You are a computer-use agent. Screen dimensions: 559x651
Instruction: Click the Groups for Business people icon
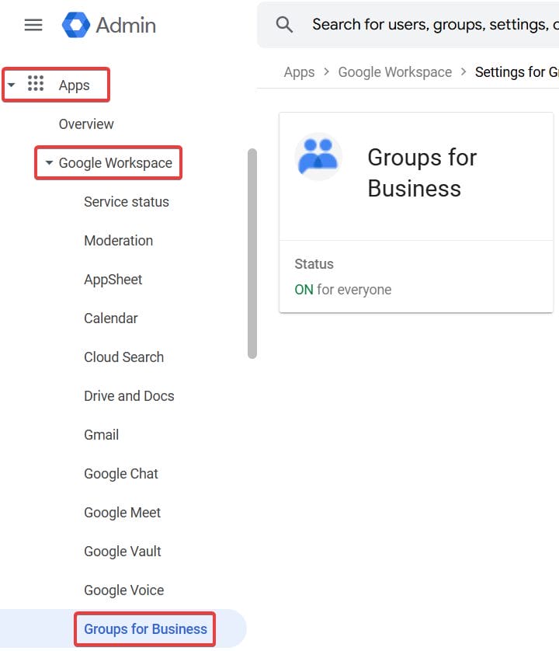click(318, 156)
